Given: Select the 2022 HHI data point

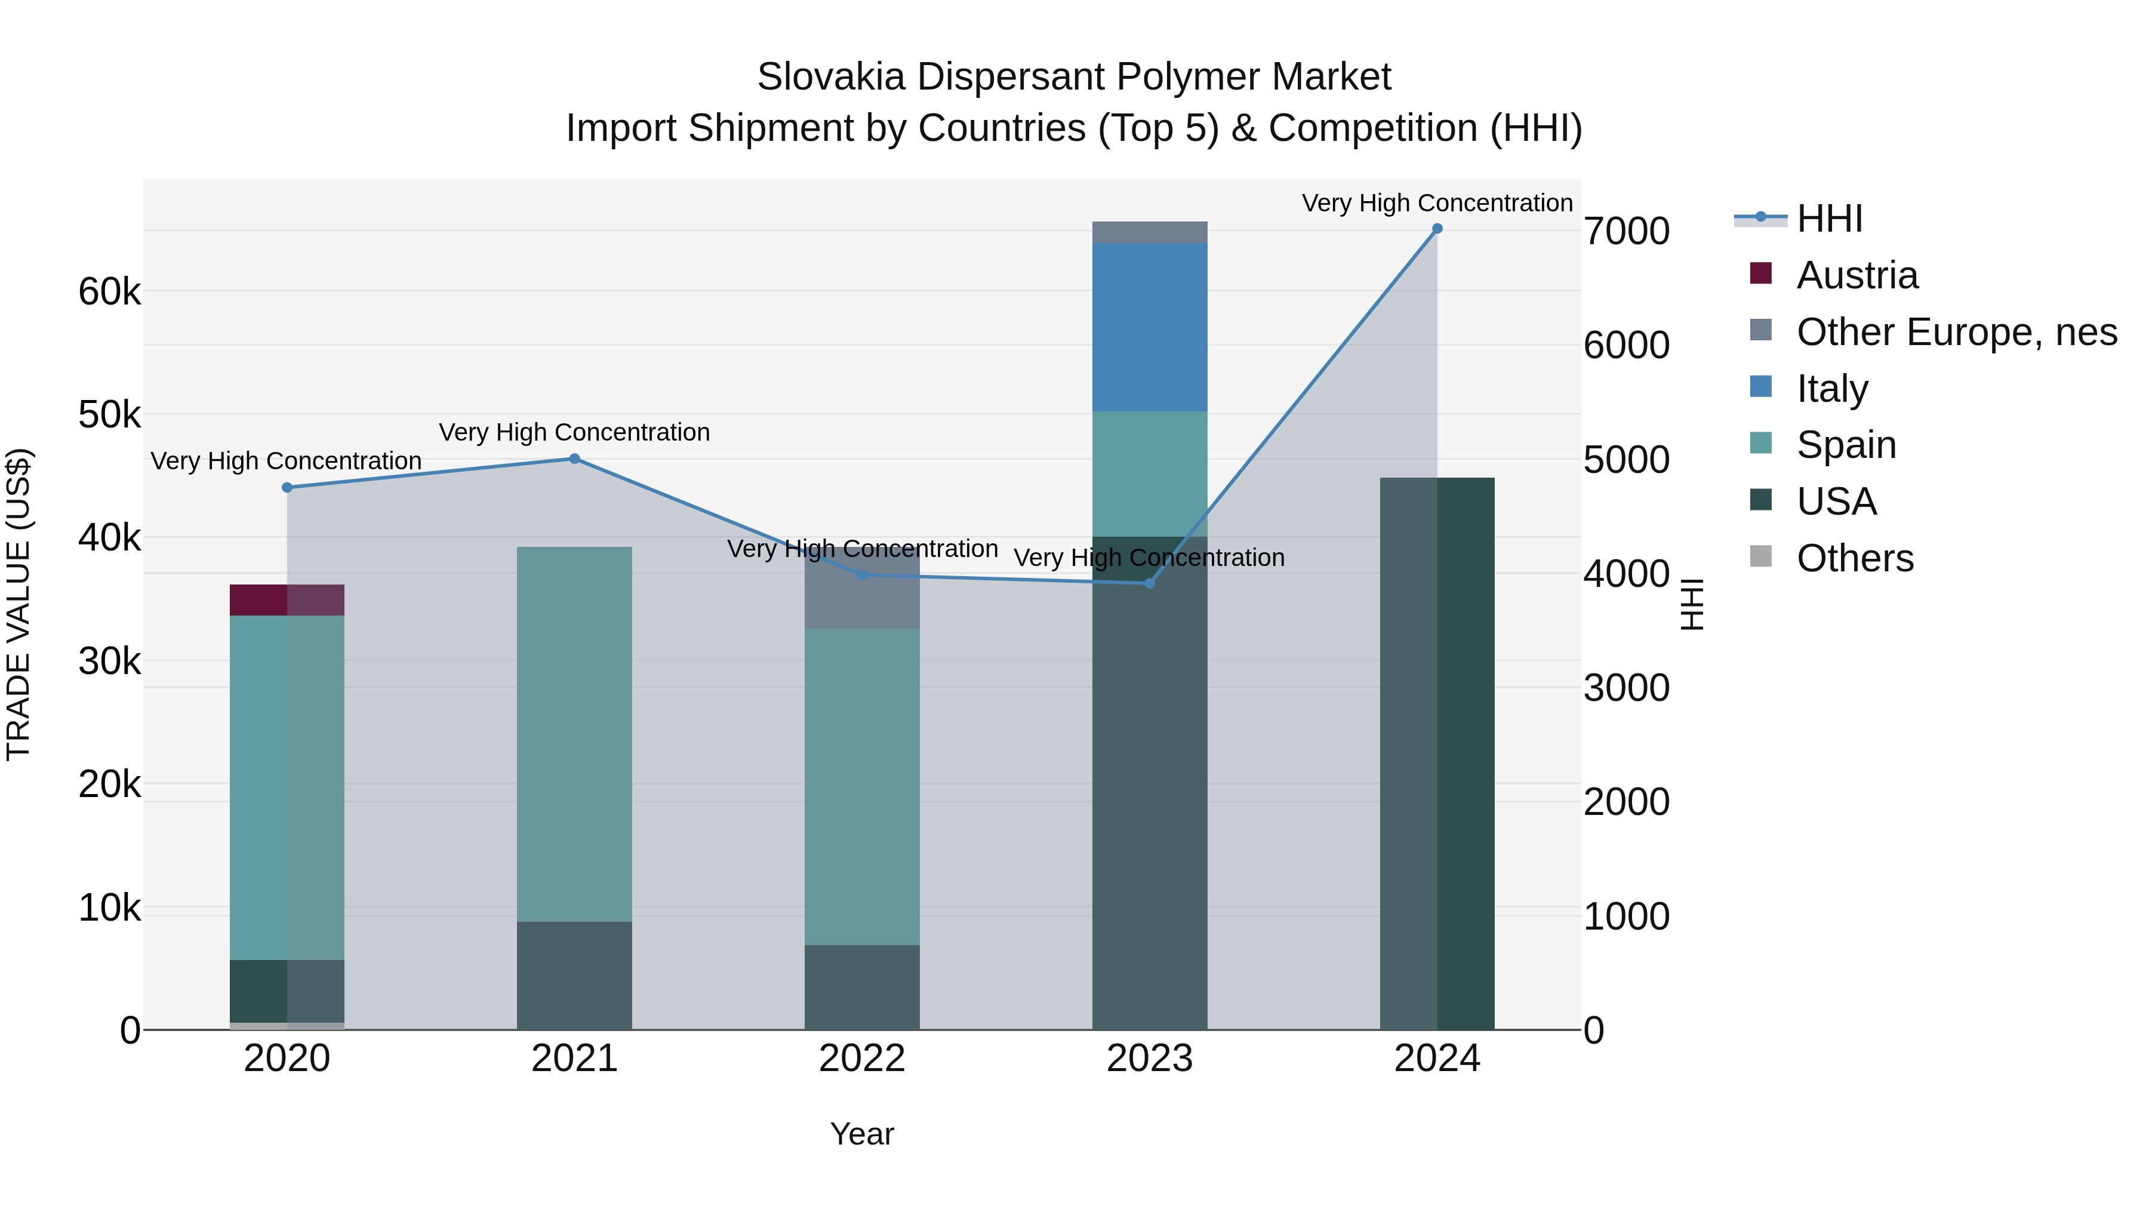Looking at the screenshot, I should [863, 575].
